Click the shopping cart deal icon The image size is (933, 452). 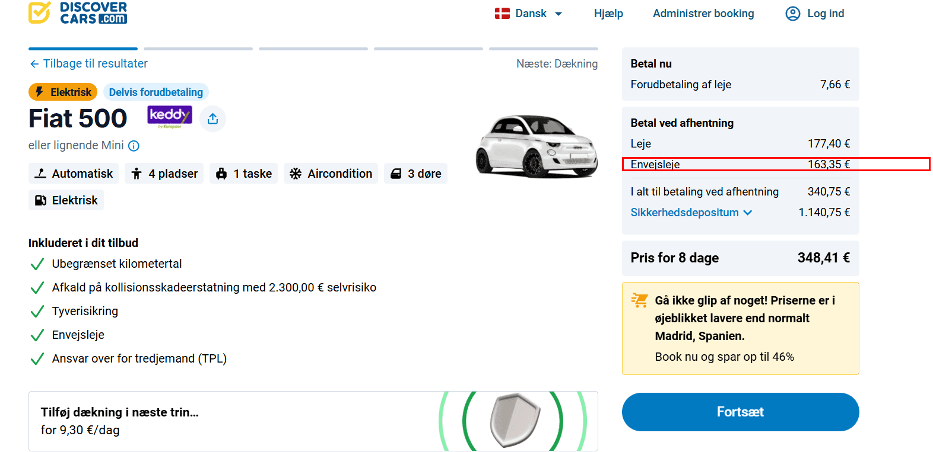pyautogui.click(x=639, y=300)
